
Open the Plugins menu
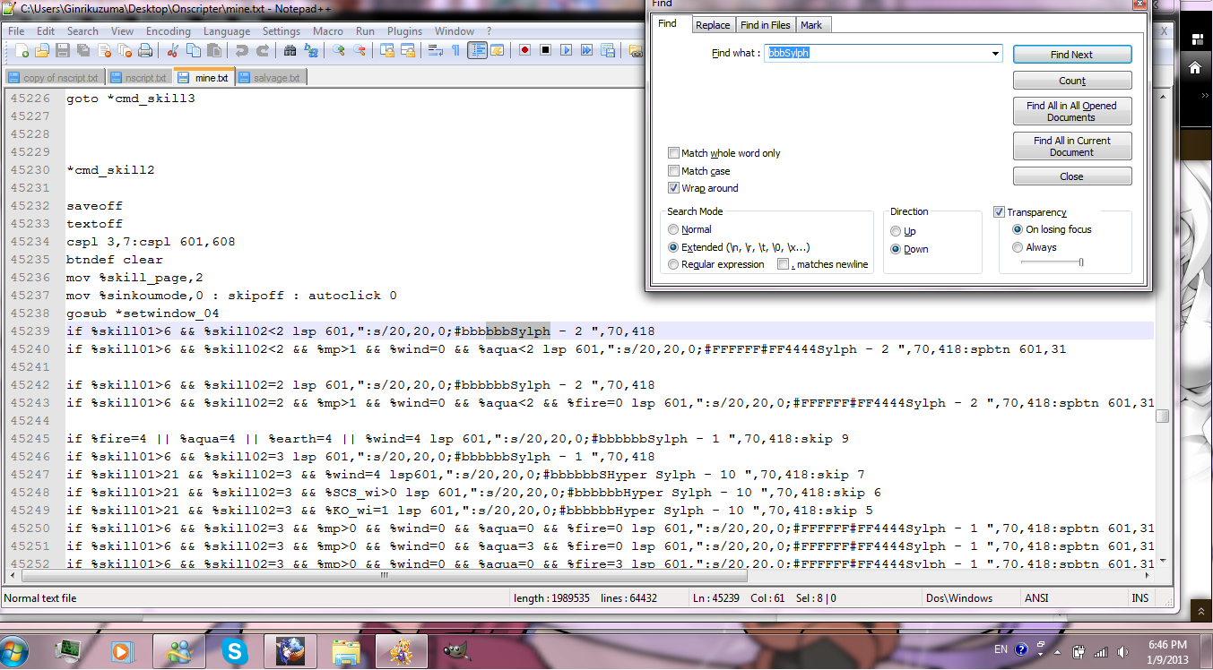[x=404, y=31]
